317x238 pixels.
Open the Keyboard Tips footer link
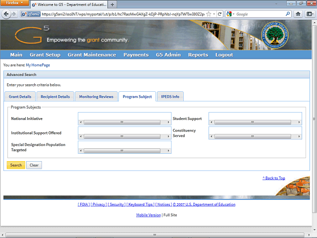[x=140, y=204]
